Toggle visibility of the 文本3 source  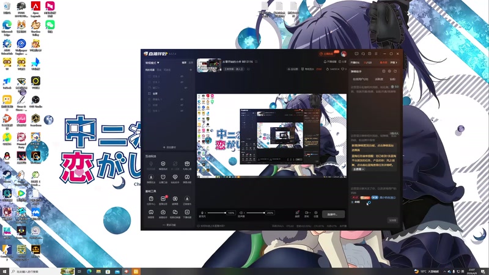[x=182, y=76]
